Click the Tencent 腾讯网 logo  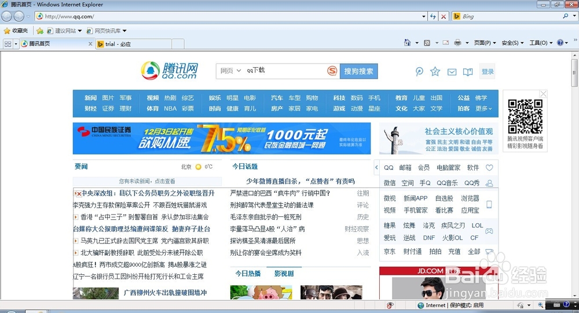pyautogui.click(x=170, y=71)
